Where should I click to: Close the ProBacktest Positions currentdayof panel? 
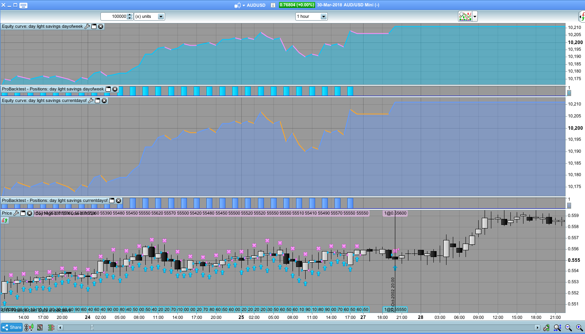coord(119,201)
